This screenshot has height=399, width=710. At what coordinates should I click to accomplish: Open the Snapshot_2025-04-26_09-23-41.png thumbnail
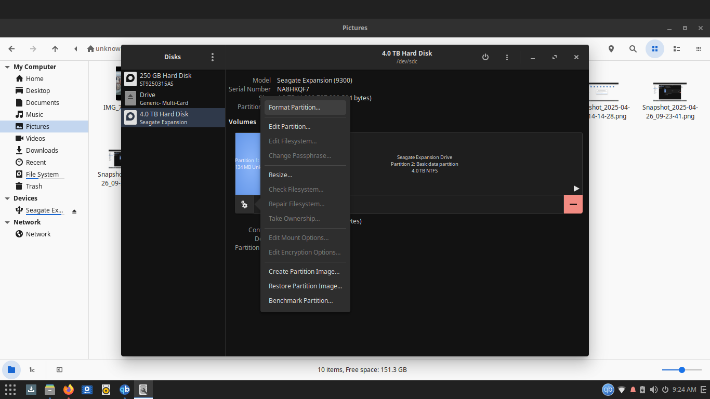pyautogui.click(x=669, y=92)
